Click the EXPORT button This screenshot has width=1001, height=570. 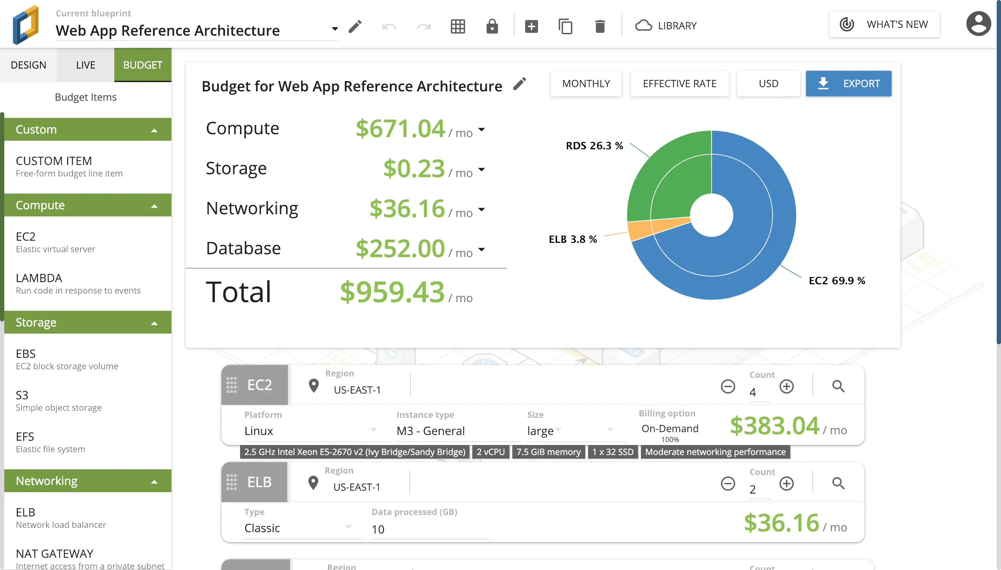coord(848,83)
